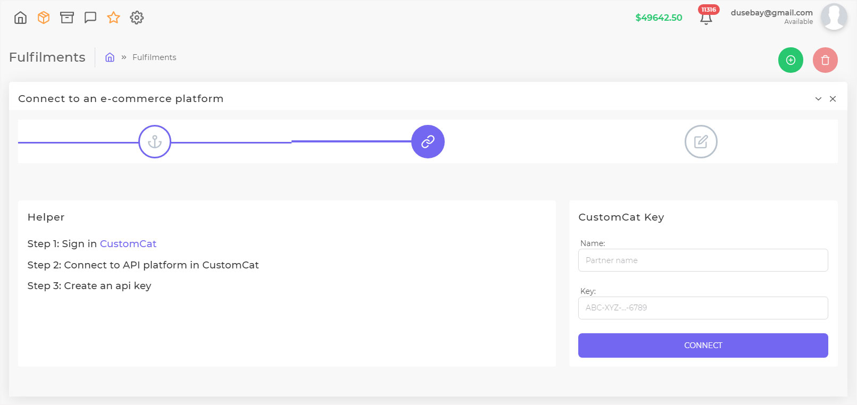Click the red trash delete button
Viewport: 857px width, 405px height.
825,60
